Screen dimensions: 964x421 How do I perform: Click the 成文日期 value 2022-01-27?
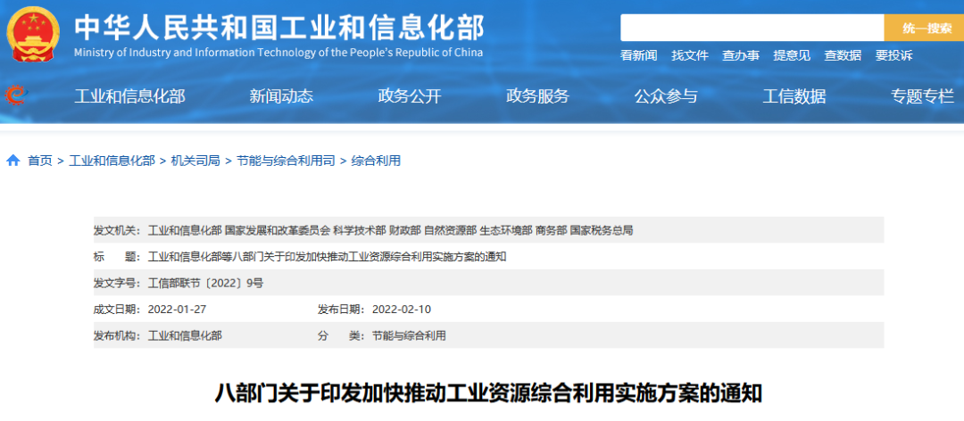pyautogui.click(x=177, y=310)
